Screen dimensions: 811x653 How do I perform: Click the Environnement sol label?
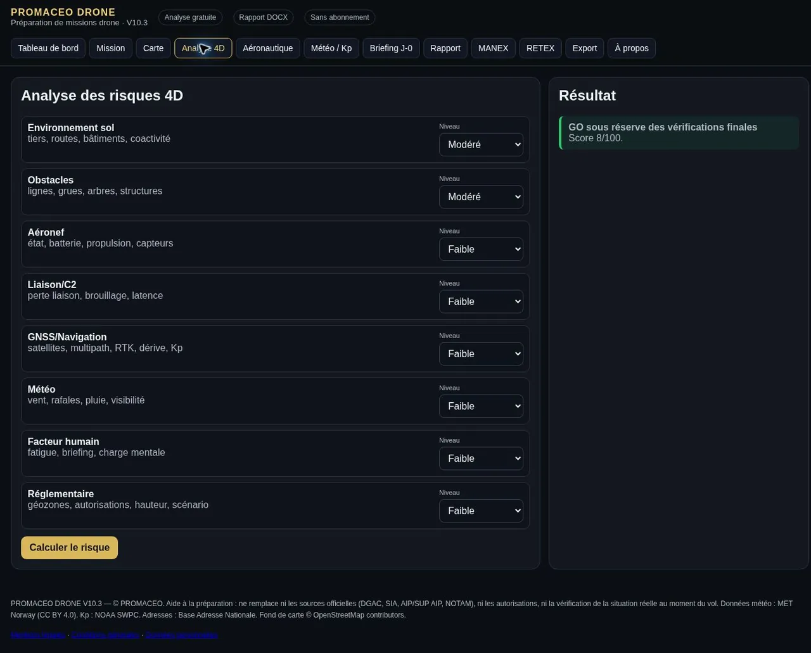coord(71,128)
